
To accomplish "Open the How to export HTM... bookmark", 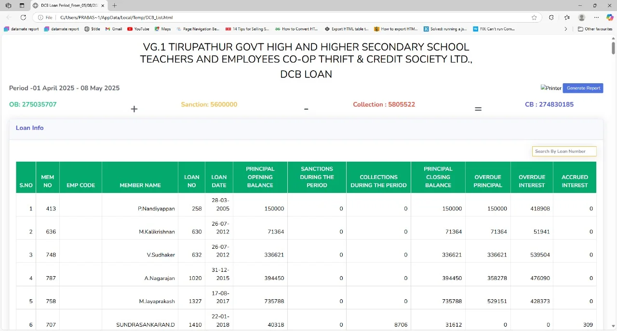I will (396, 29).
